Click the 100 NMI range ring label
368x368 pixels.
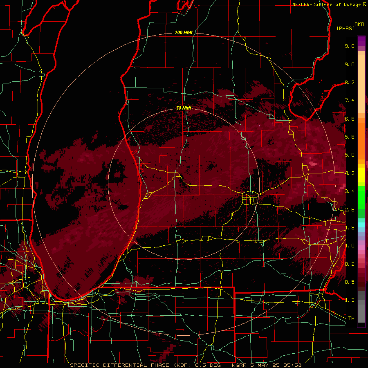coord(184,32)
